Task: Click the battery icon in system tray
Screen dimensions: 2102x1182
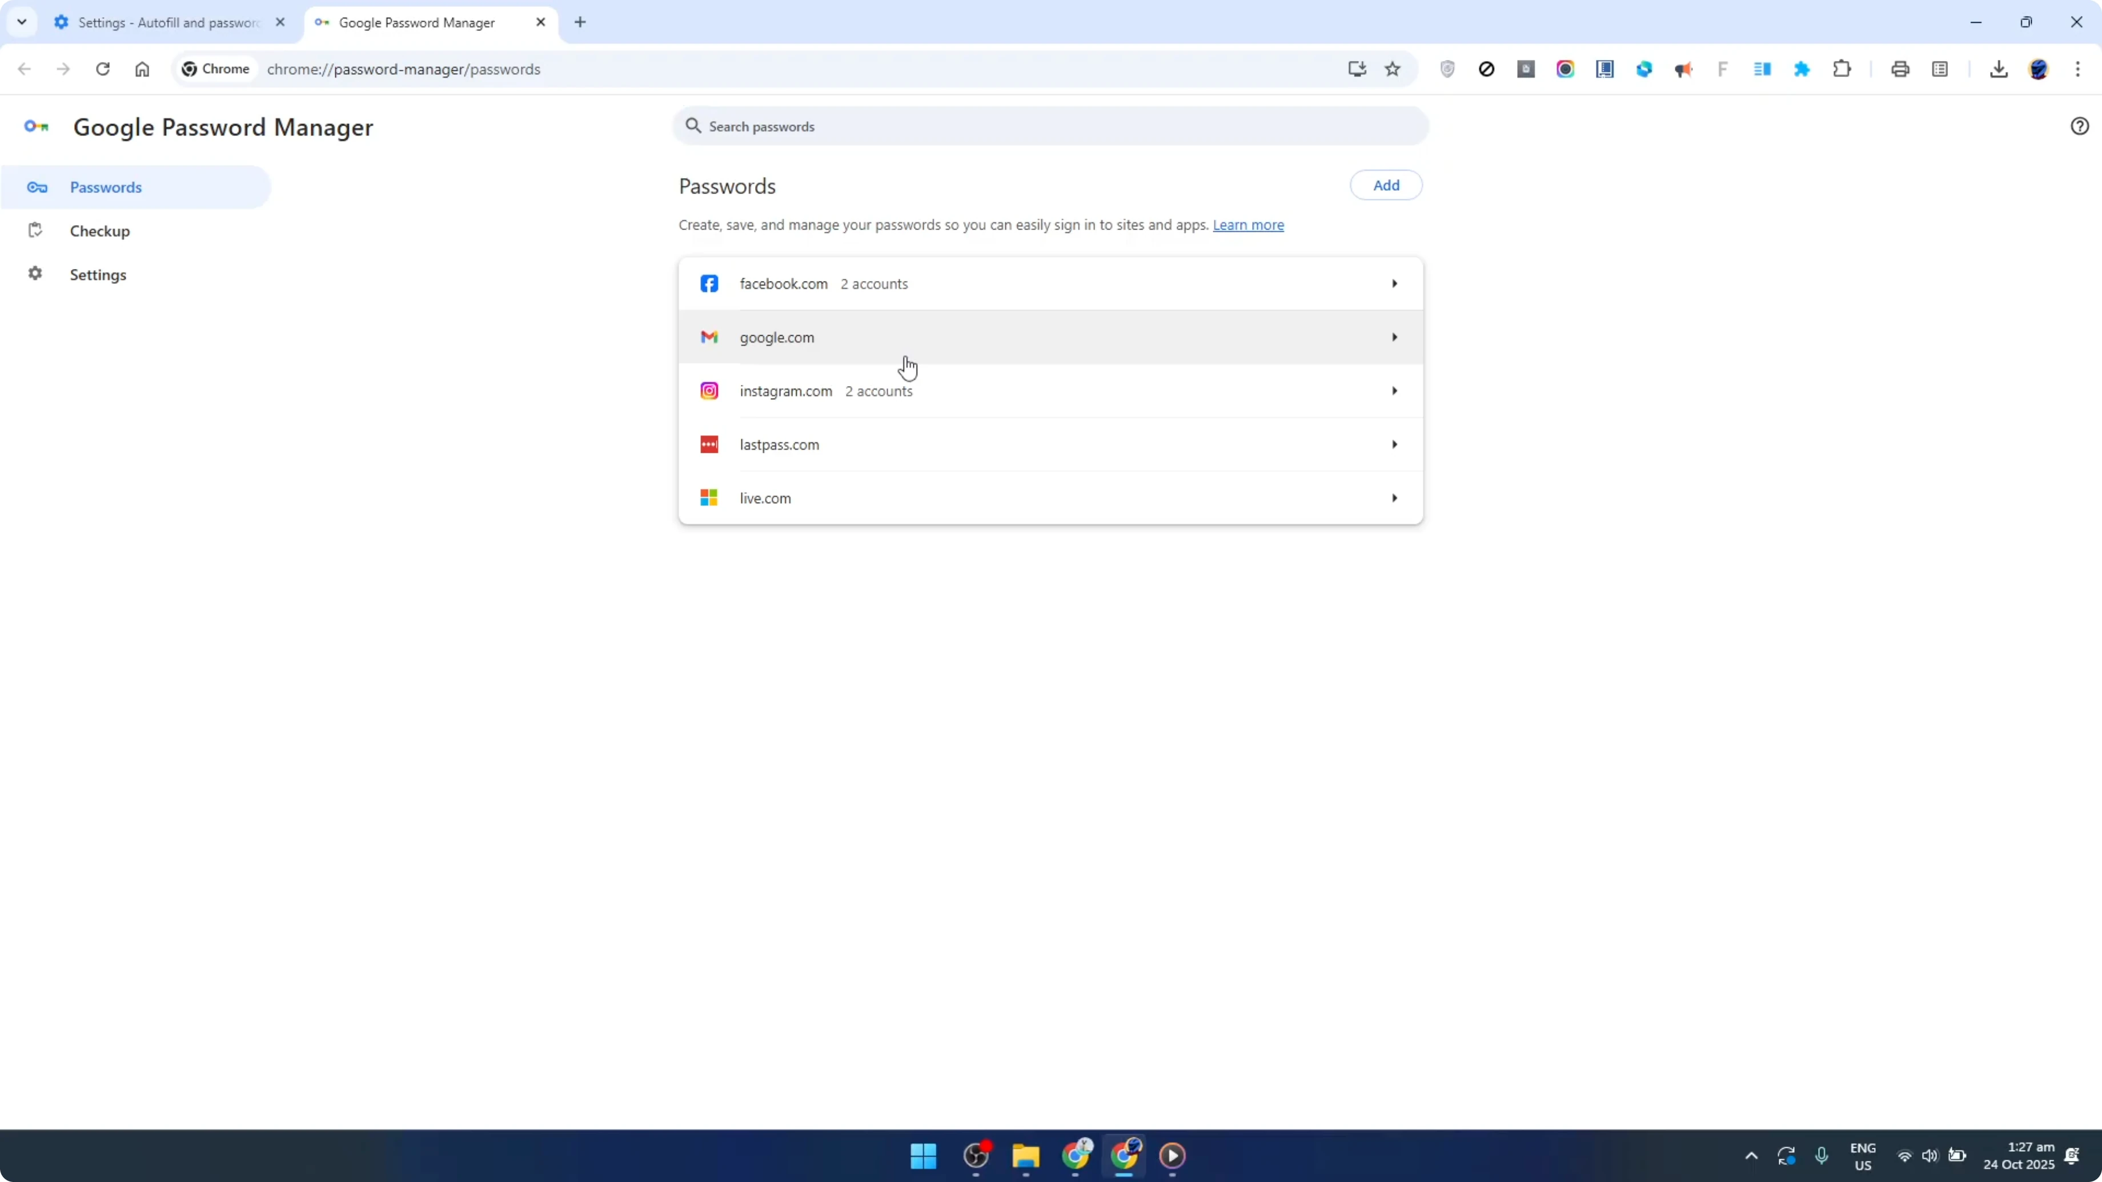Action: coord(1957,1156)
